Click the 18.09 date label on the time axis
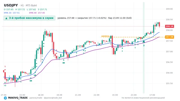This screenshot has height=101, width=180. click(x=40, y=95)
